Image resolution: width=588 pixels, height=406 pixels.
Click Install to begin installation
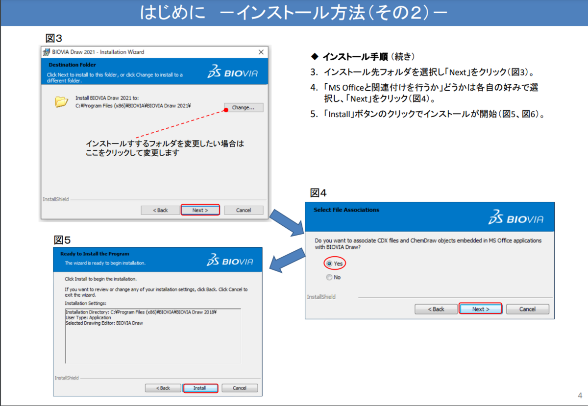point(200,387)
